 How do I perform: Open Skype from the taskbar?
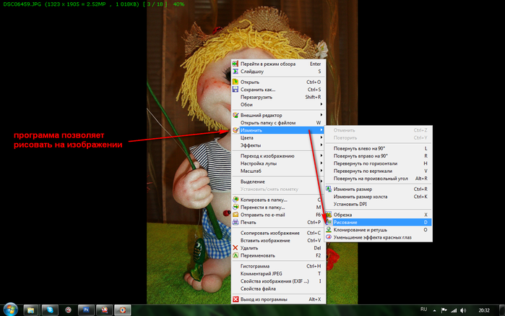pyautogui.click(x=50, y=310)
